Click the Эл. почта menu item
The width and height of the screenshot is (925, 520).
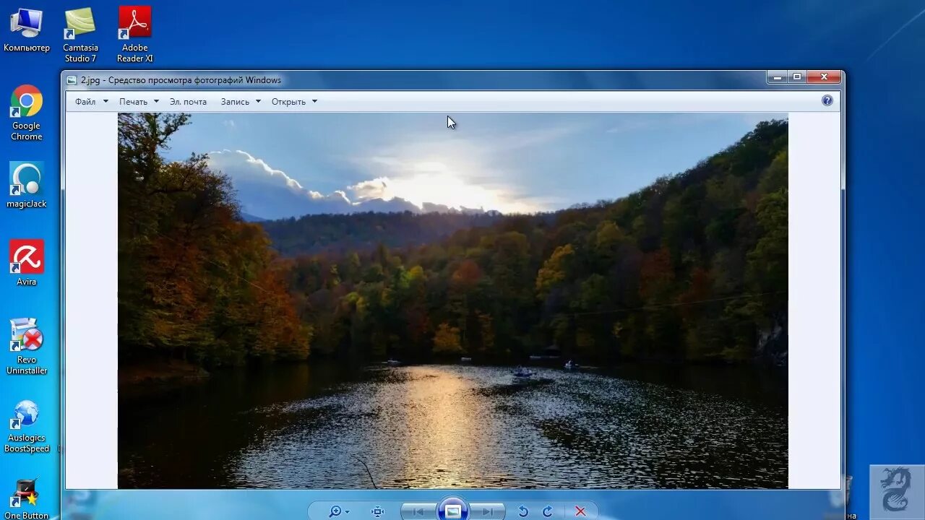coord(188,102)
